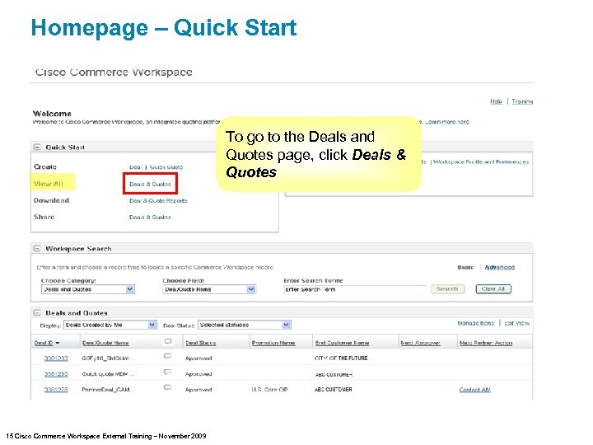
Task: Select Basic search mode
Action: click(465, 267)
